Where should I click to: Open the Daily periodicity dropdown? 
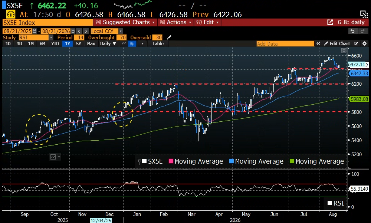[x=108, y=43]
